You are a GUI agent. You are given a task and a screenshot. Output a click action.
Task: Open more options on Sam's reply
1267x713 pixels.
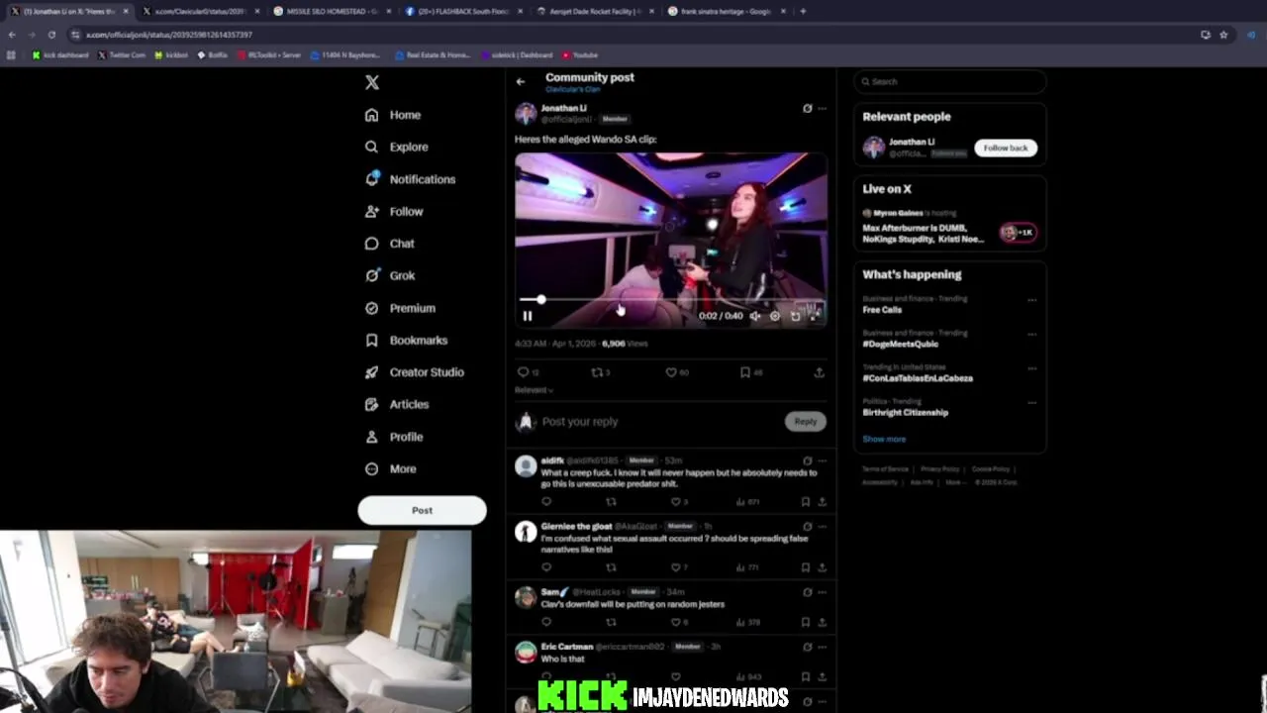coord(822,592)
